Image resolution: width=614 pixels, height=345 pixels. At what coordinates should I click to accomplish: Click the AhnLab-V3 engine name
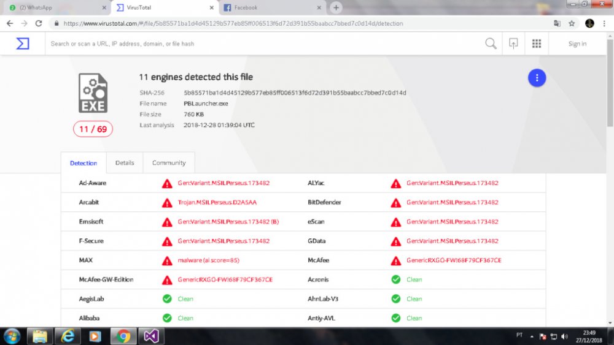pyautogui.click(x=323, y=299)
